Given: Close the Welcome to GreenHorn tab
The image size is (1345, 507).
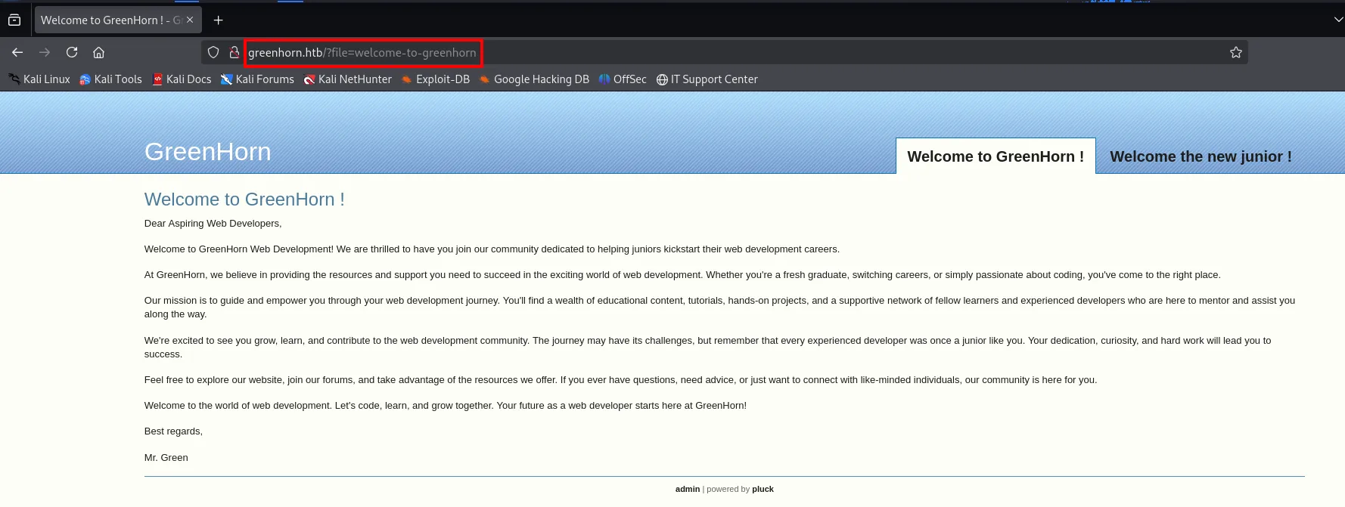Looking at the screenshot, I should [190, 20].
